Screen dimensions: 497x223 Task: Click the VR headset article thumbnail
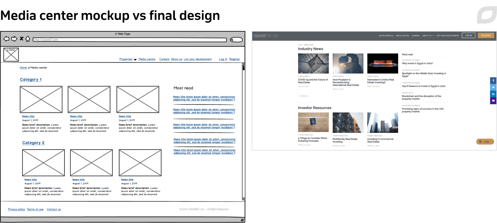pyautogui.click(x=348, y=63)
